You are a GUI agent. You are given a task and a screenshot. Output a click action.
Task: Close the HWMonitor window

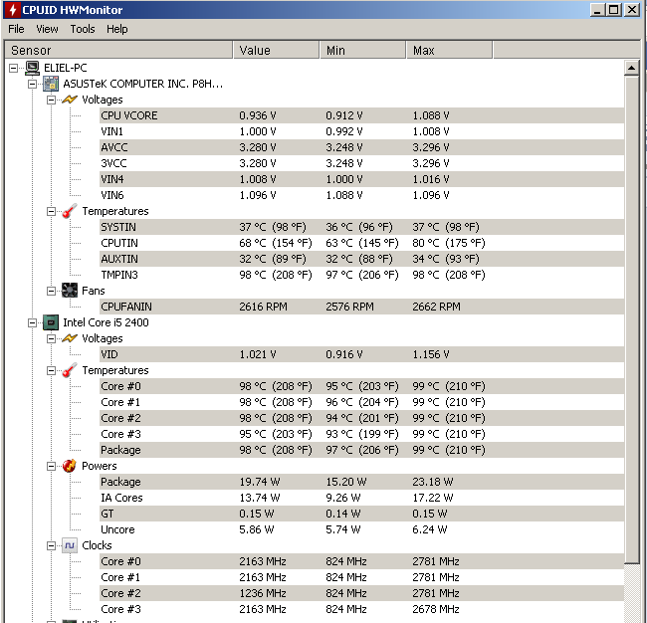click(632, 10)
